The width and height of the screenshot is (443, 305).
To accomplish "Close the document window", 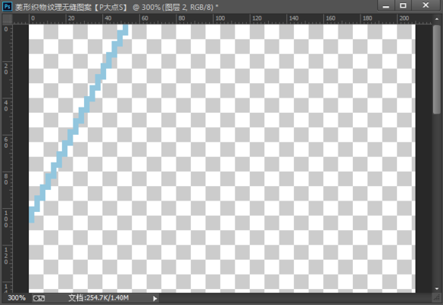I will [425, 5].
